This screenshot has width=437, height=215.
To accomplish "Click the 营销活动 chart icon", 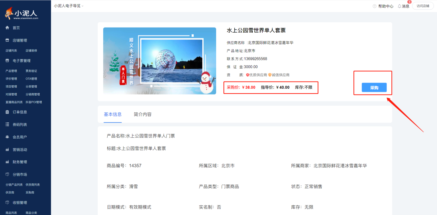I will [x=7, y=150].
